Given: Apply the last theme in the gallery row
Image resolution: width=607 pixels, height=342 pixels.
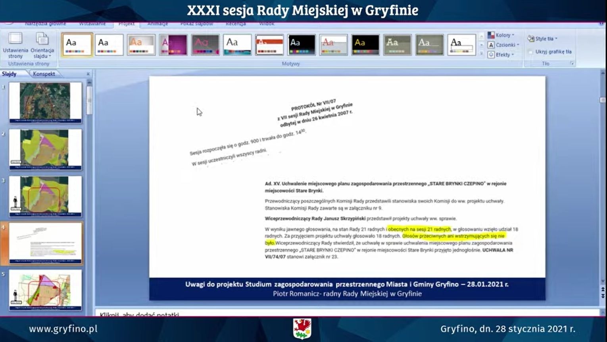Looking at the screenshot, I should [x=461, y=44].
